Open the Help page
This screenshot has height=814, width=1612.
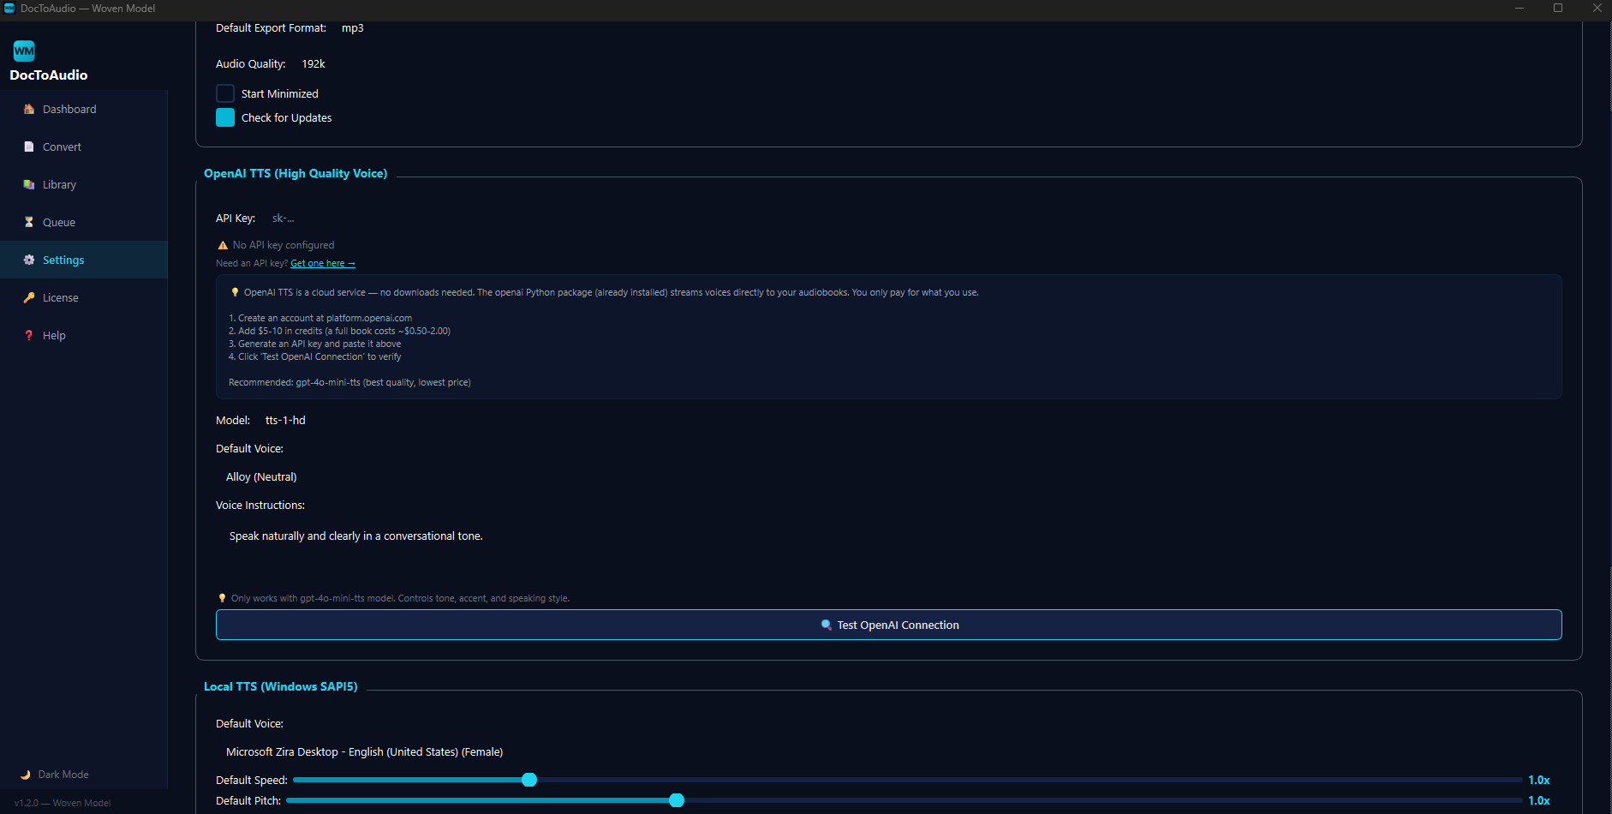pyautogui.click(x=84, y=335)
